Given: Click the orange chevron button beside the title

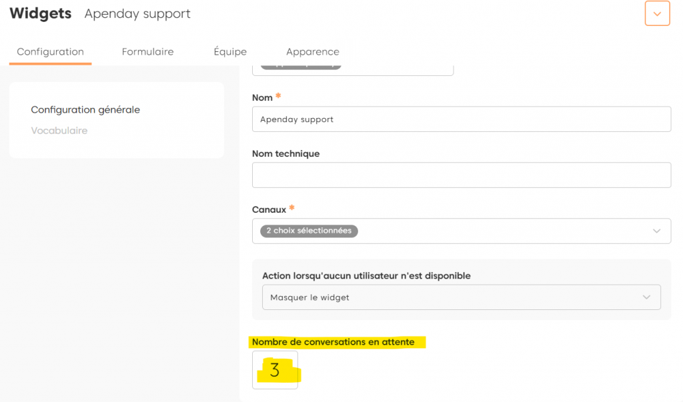Looking at the screenshot, I should pyautogui.click(x=657, y=13).
